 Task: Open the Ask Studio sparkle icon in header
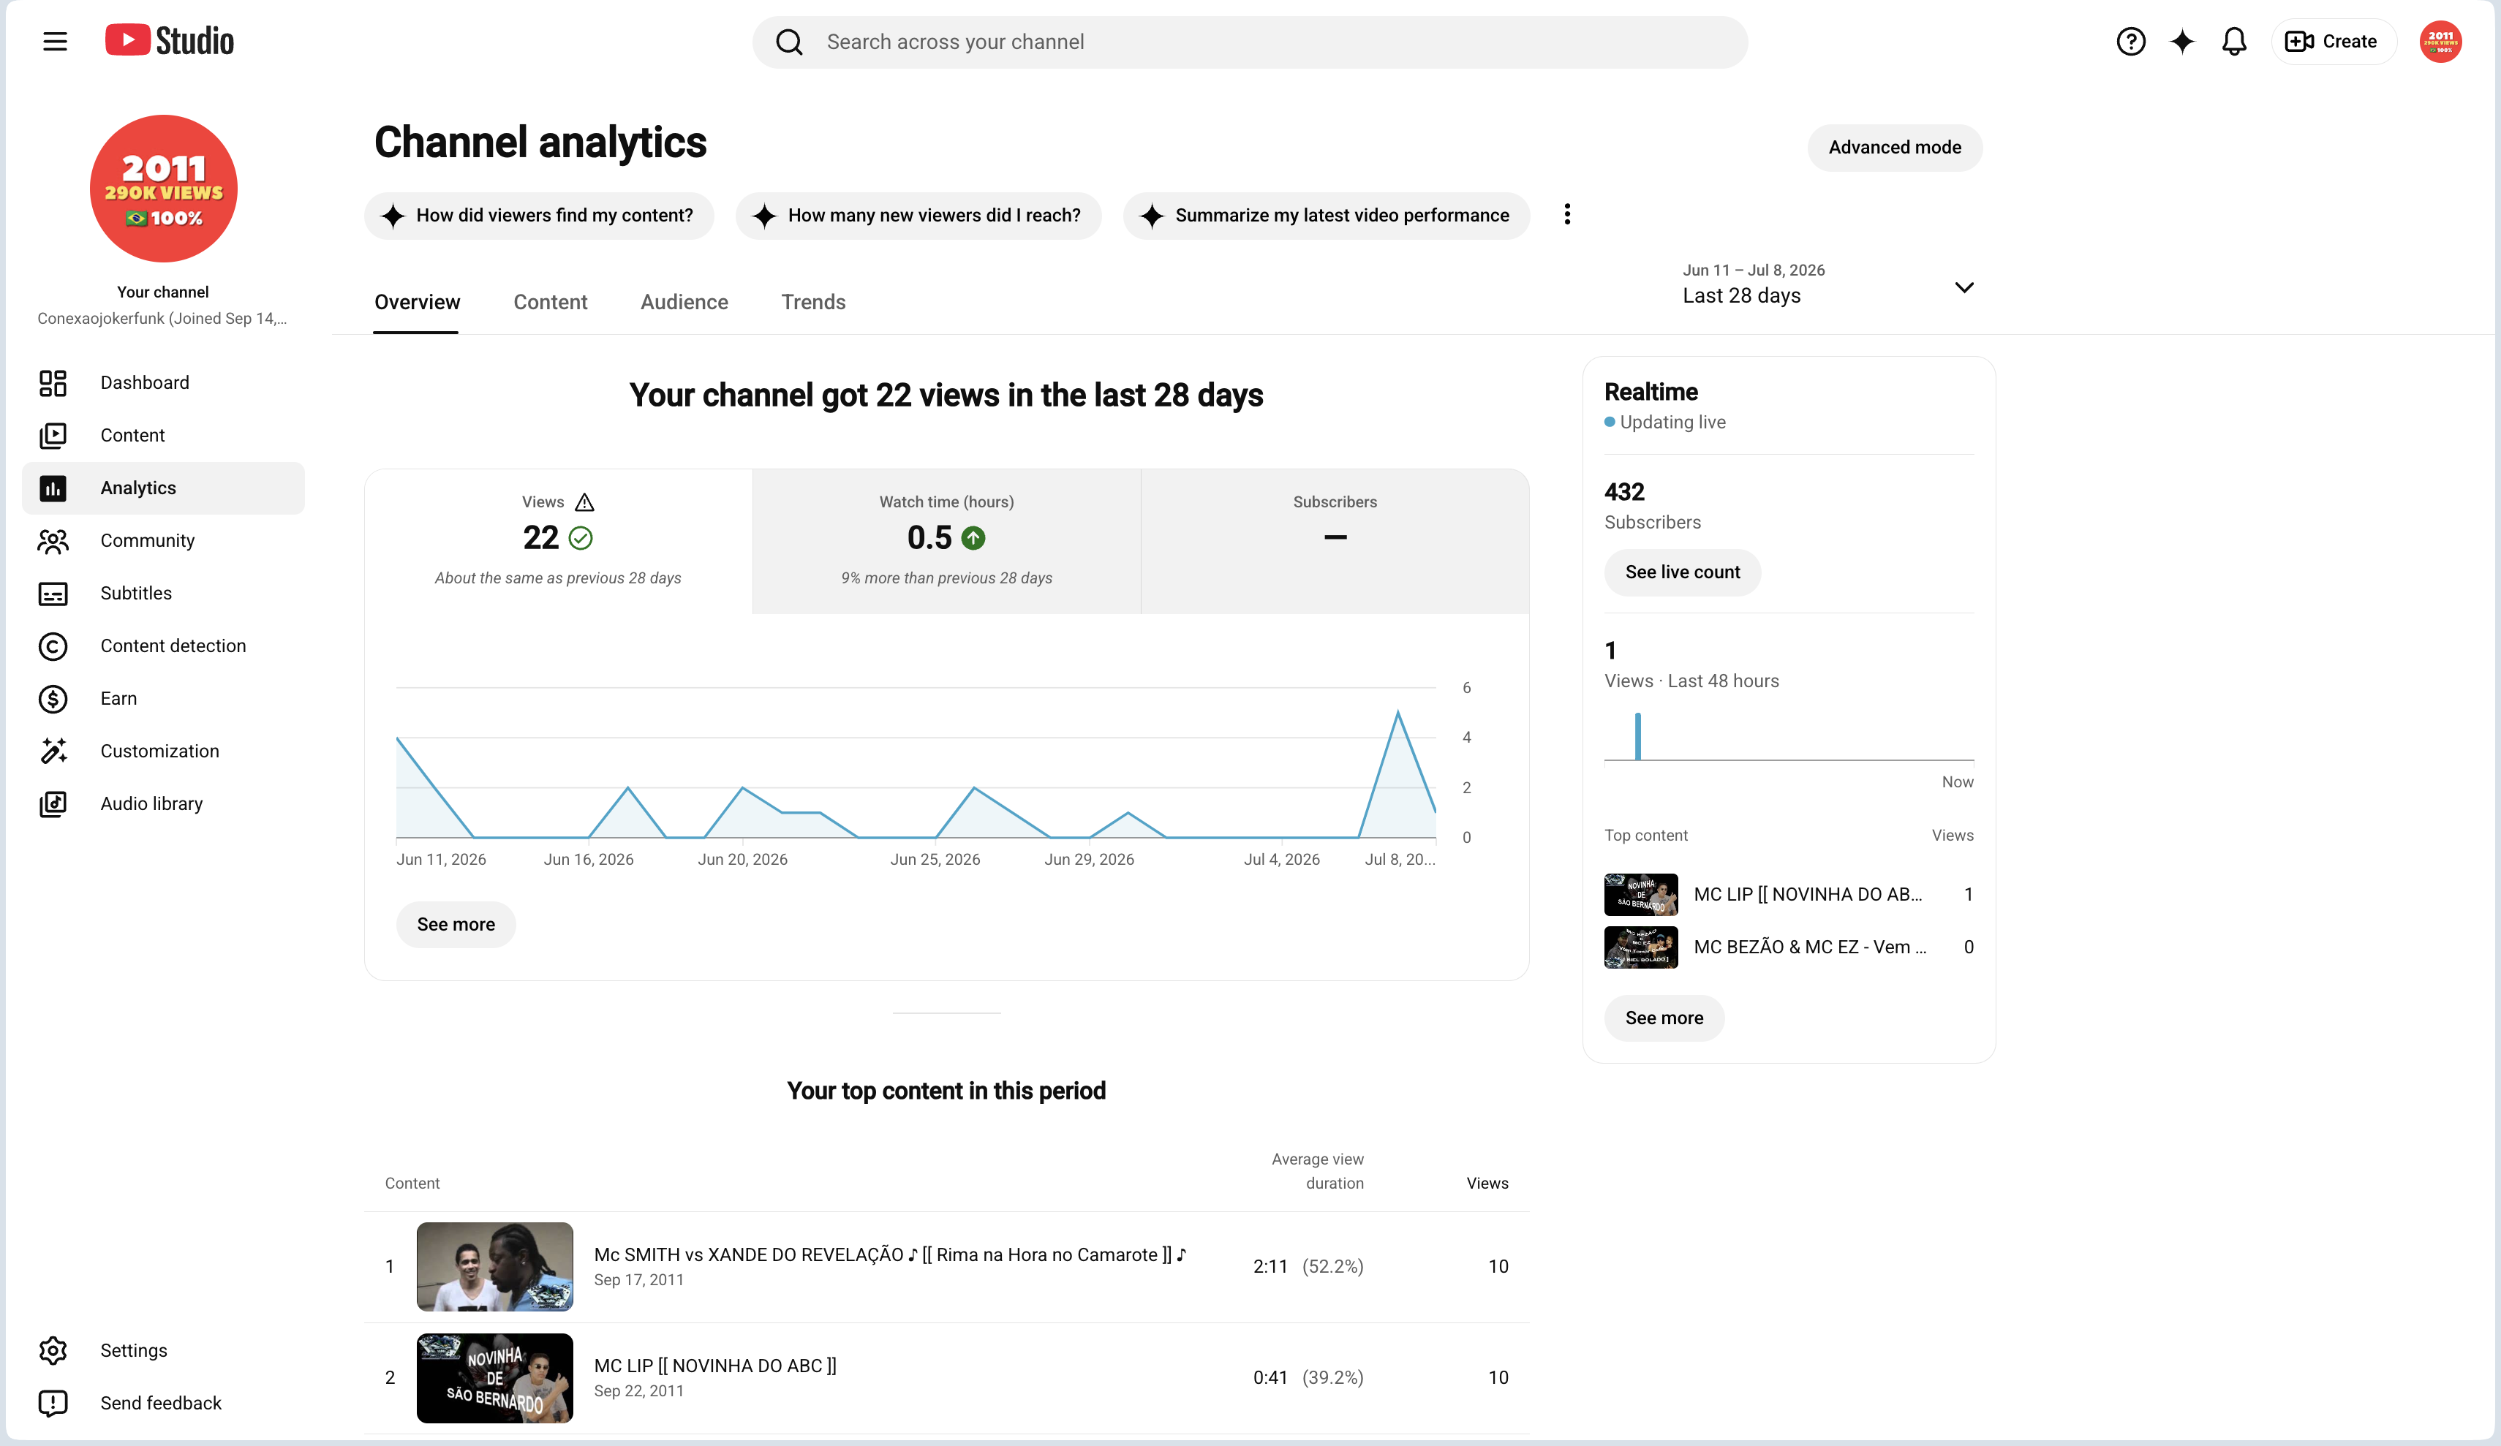coord(2181,42)
